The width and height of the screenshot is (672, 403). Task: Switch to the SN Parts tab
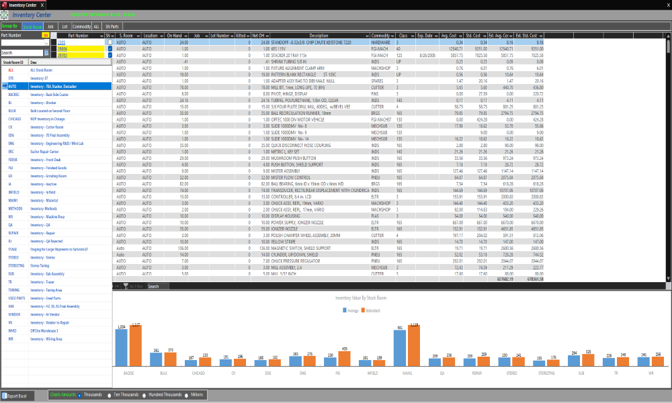coord(113,26)
